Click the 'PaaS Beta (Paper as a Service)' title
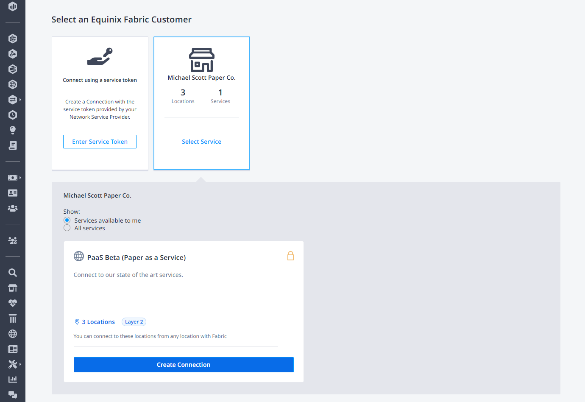Image resolution: width=585 pixels, height=402 pixels. pos(136,257)
